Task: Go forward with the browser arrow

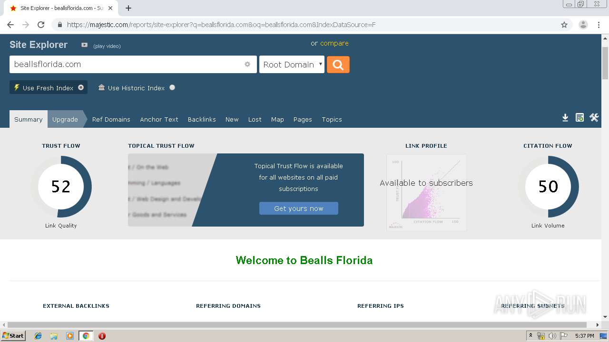Action: click(26, 25)
